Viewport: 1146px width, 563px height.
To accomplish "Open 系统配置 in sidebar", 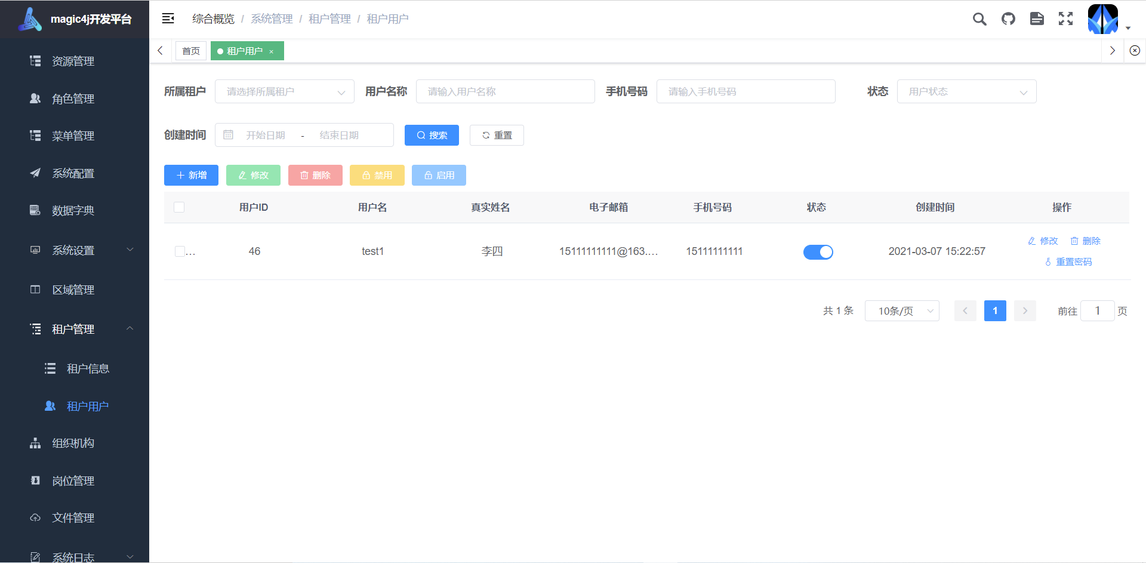I will point(75,173).
